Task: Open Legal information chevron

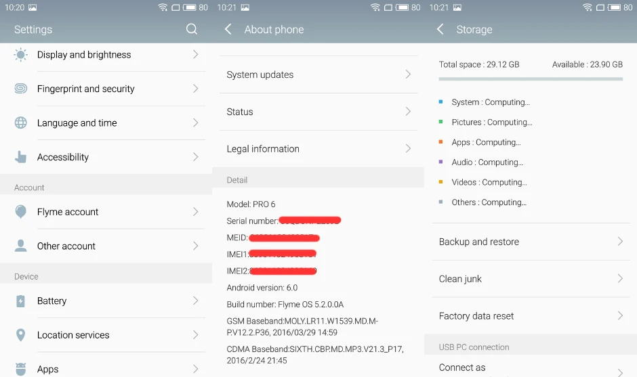Action: click(408, 148)
